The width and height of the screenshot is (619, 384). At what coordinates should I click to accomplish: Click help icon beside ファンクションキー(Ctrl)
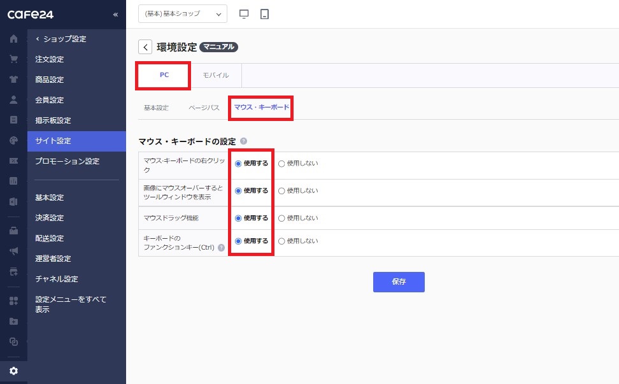point(222,248)
